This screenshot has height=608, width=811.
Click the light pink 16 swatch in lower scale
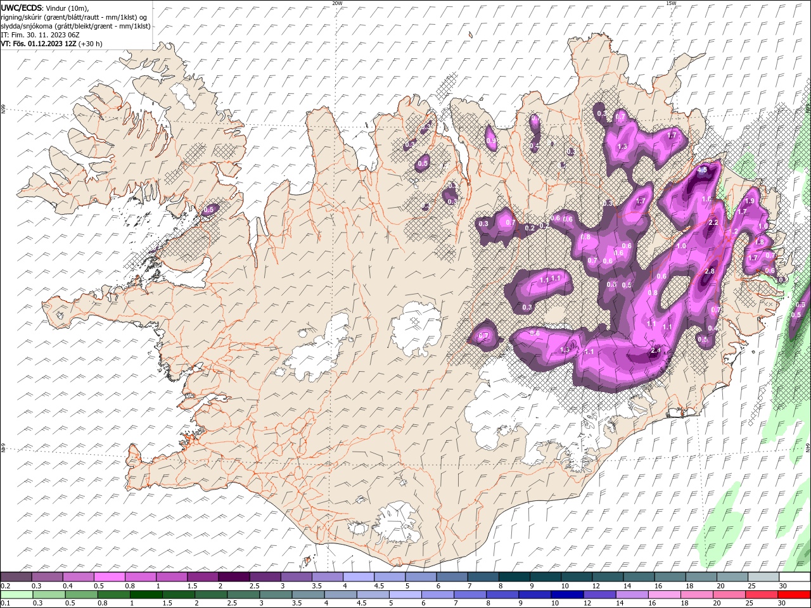pyautogui.click(x=664, y=595)
